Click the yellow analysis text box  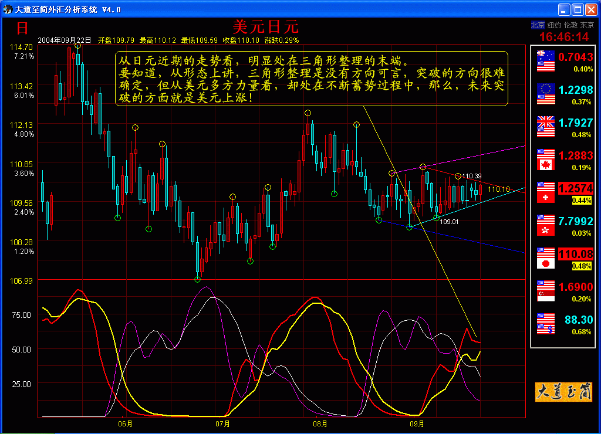311,78
